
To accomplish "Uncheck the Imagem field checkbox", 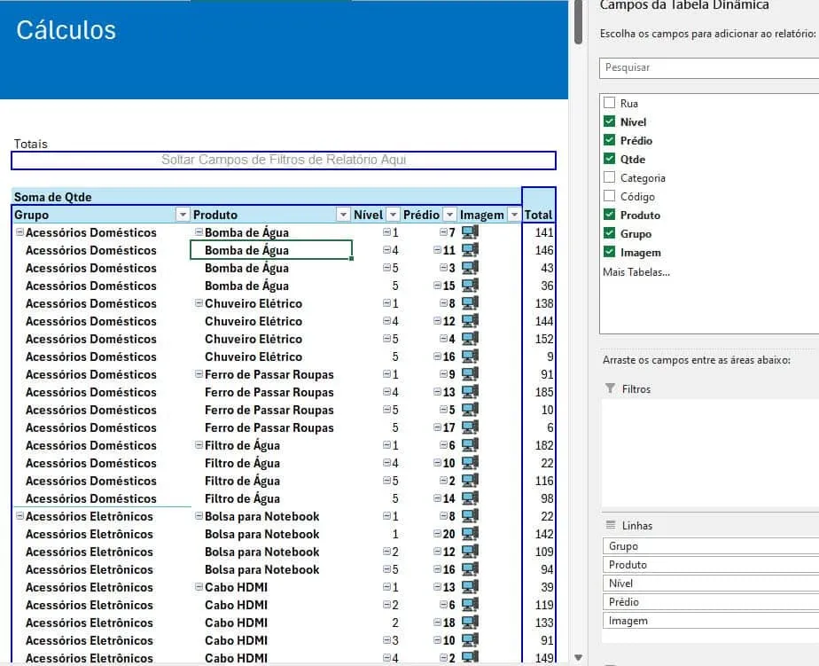I will (609, 252).
